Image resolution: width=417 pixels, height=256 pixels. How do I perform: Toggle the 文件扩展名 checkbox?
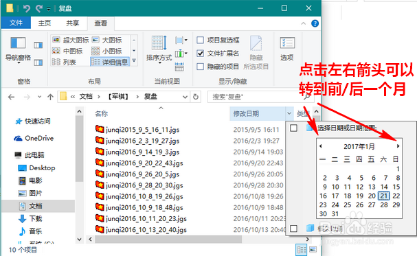click(200, 54)
